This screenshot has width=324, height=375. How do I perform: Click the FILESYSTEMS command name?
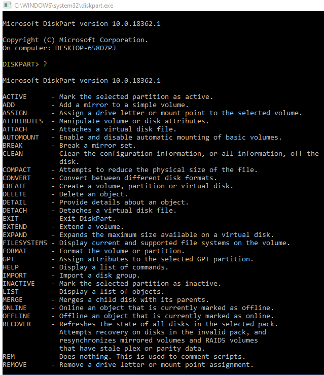[x=25, y=243]
